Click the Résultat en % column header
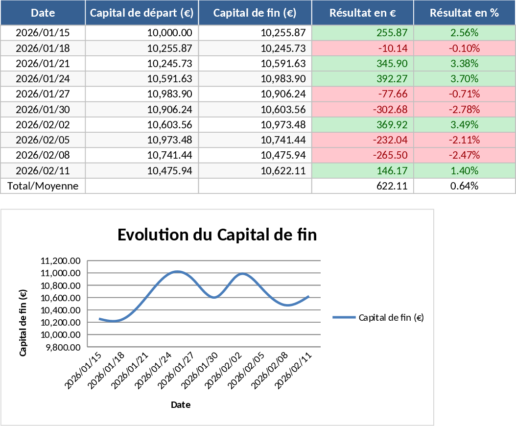This screenshot has height=426, width=516. click(465, 13)
